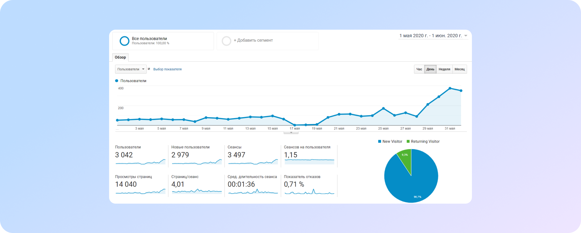
Task: Open the 'Пользователи' metric dropdown
Action: [131, 69]
